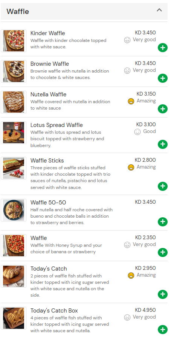Click the Amazing rating on Nutella Waffle
This screenshot has height=339, width=171.
point(142,101)
